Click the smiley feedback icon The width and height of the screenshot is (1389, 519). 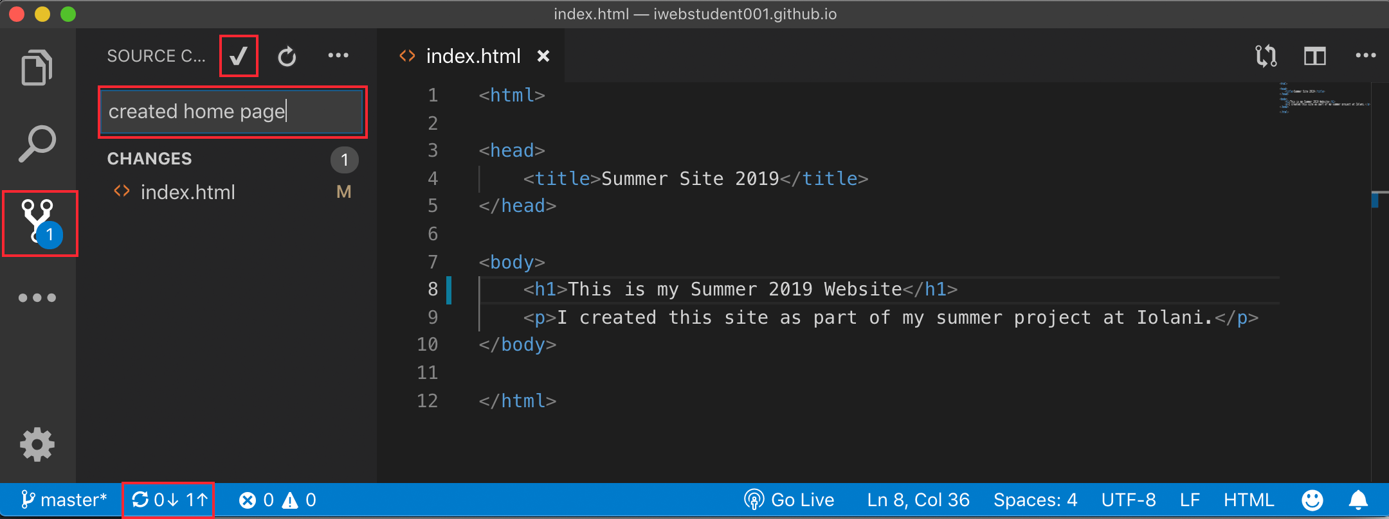pyautogui.click(x=1312, y=500)
